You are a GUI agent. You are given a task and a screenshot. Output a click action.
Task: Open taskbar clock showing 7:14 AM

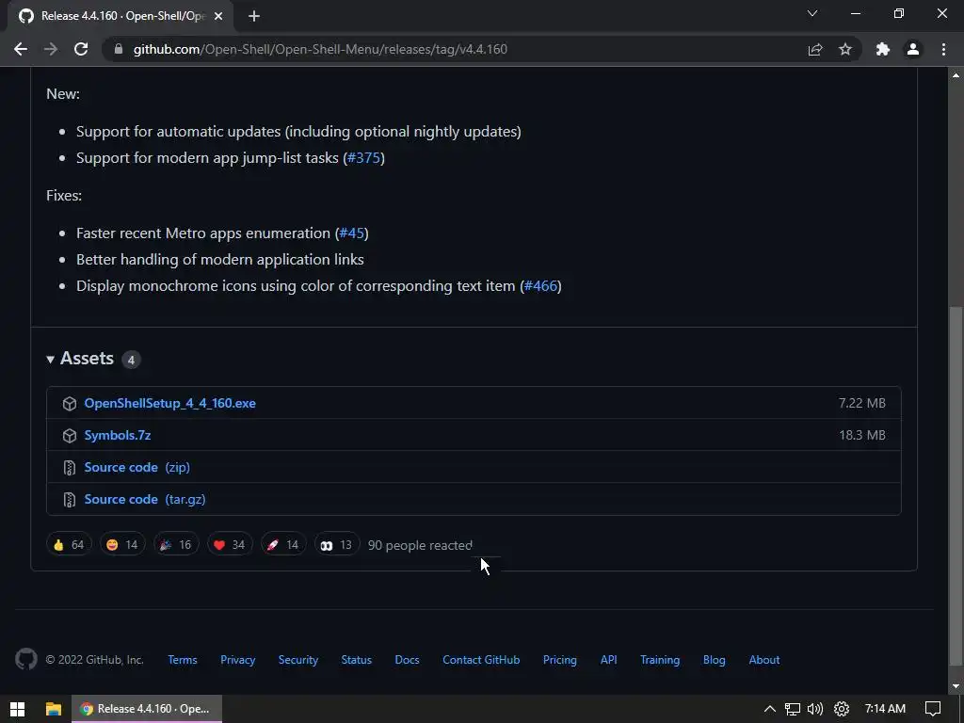pyautogui.click(x=885, y=709)
